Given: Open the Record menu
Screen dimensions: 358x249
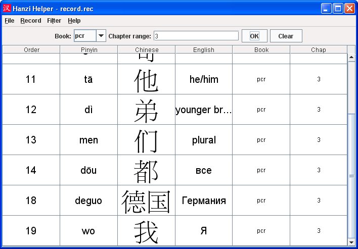Looking at the screenshot, I should point(31,21).
